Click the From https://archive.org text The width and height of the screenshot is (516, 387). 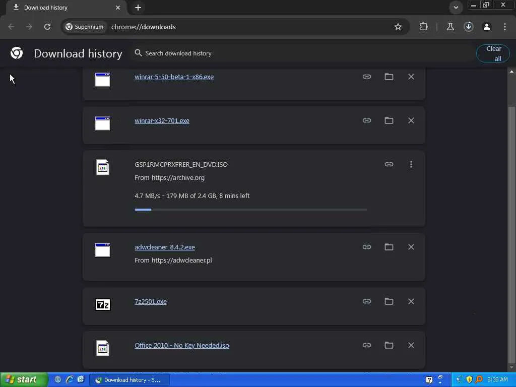click(169, 178)
